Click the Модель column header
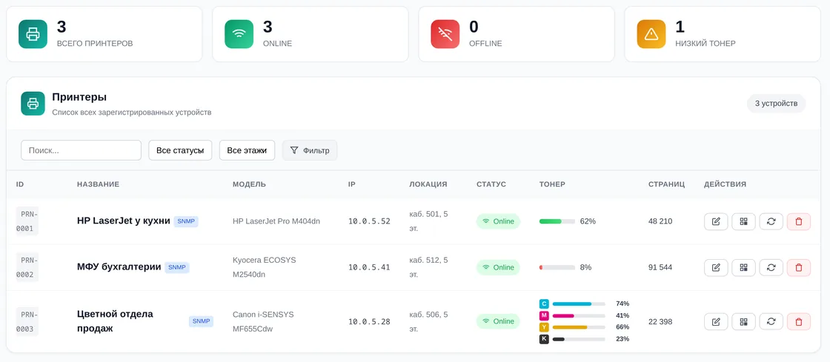The image size is (830, 362). (x=249, y=184)
